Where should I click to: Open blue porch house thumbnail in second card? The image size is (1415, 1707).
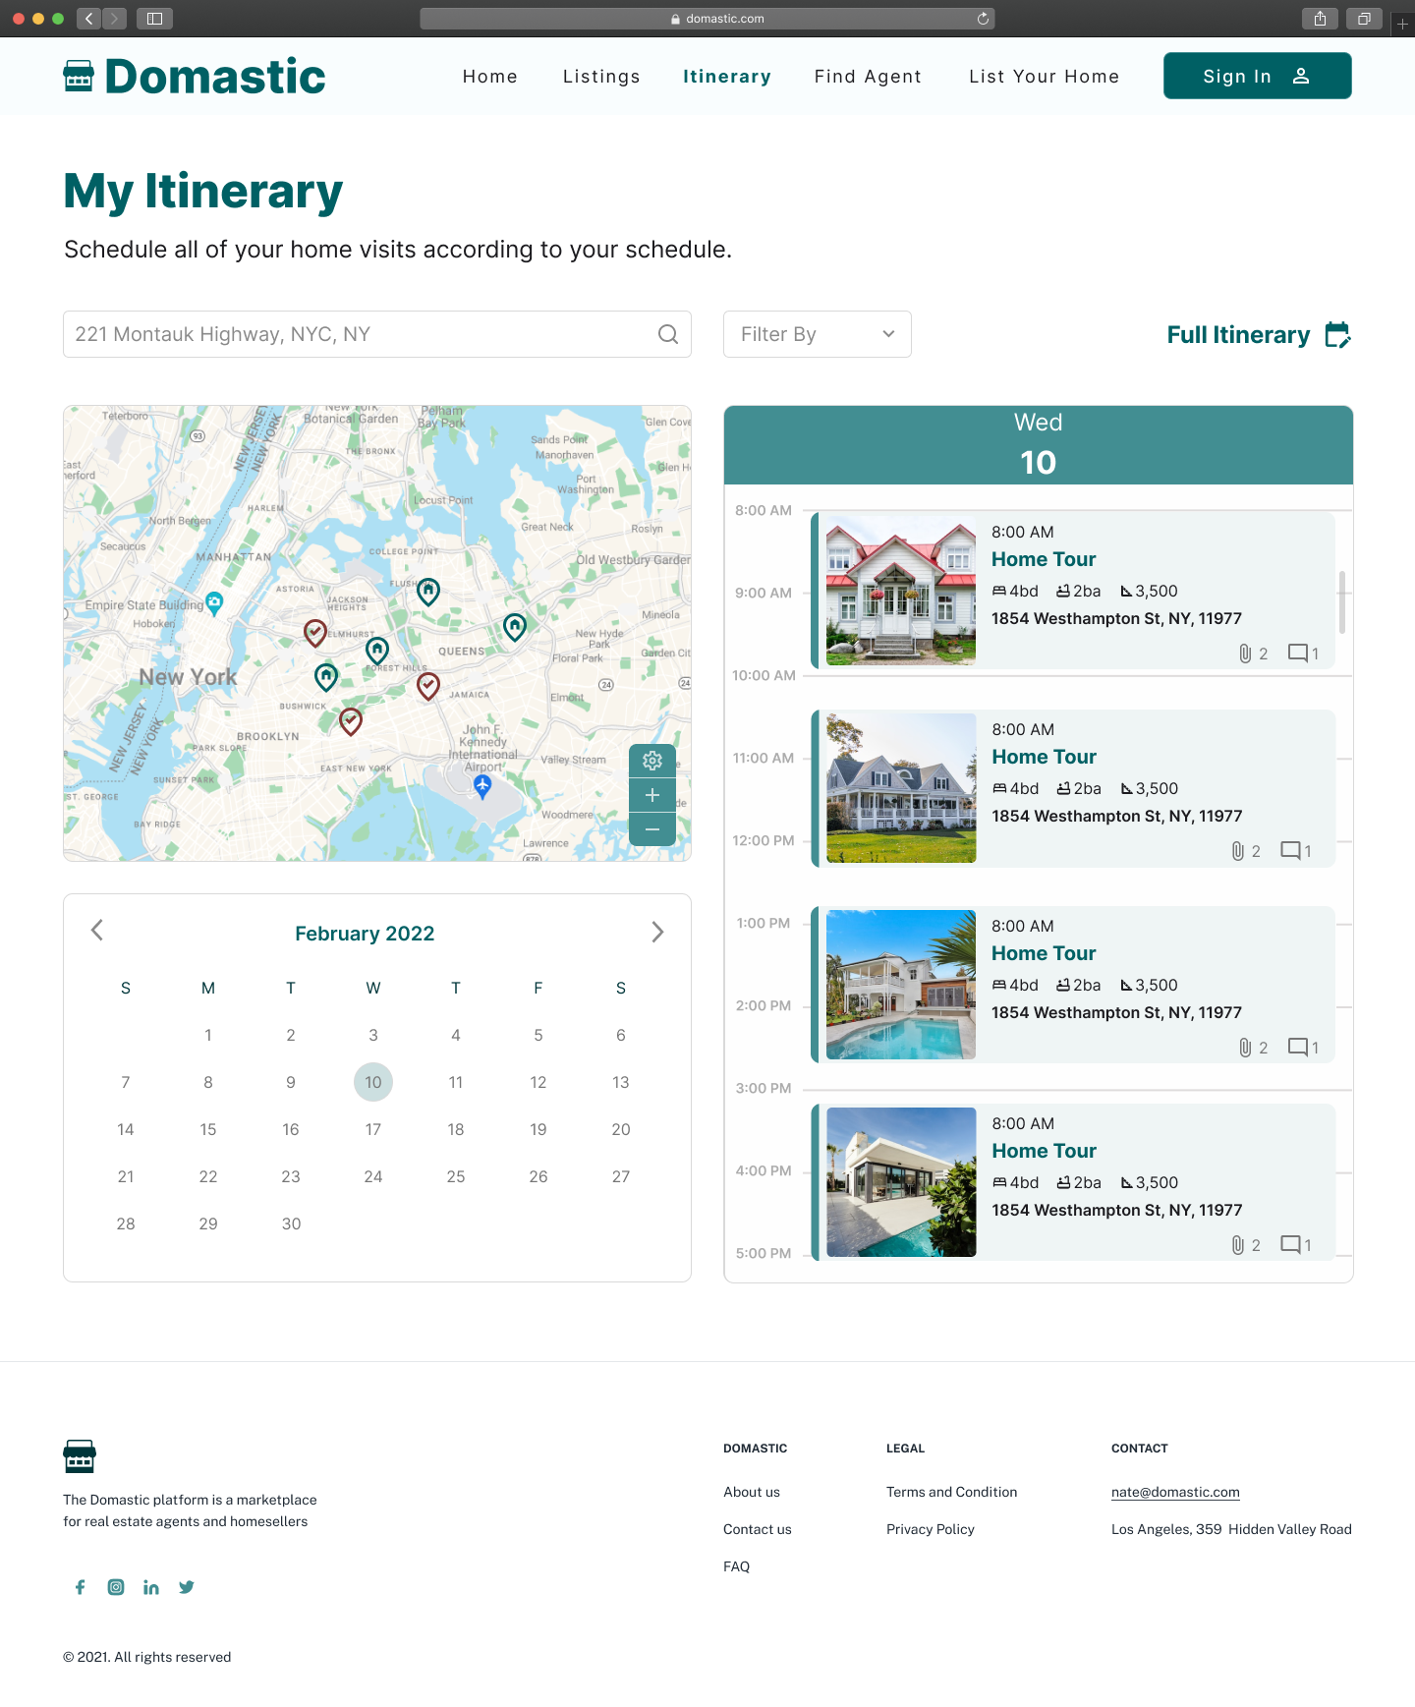click(x=901, y=788)
